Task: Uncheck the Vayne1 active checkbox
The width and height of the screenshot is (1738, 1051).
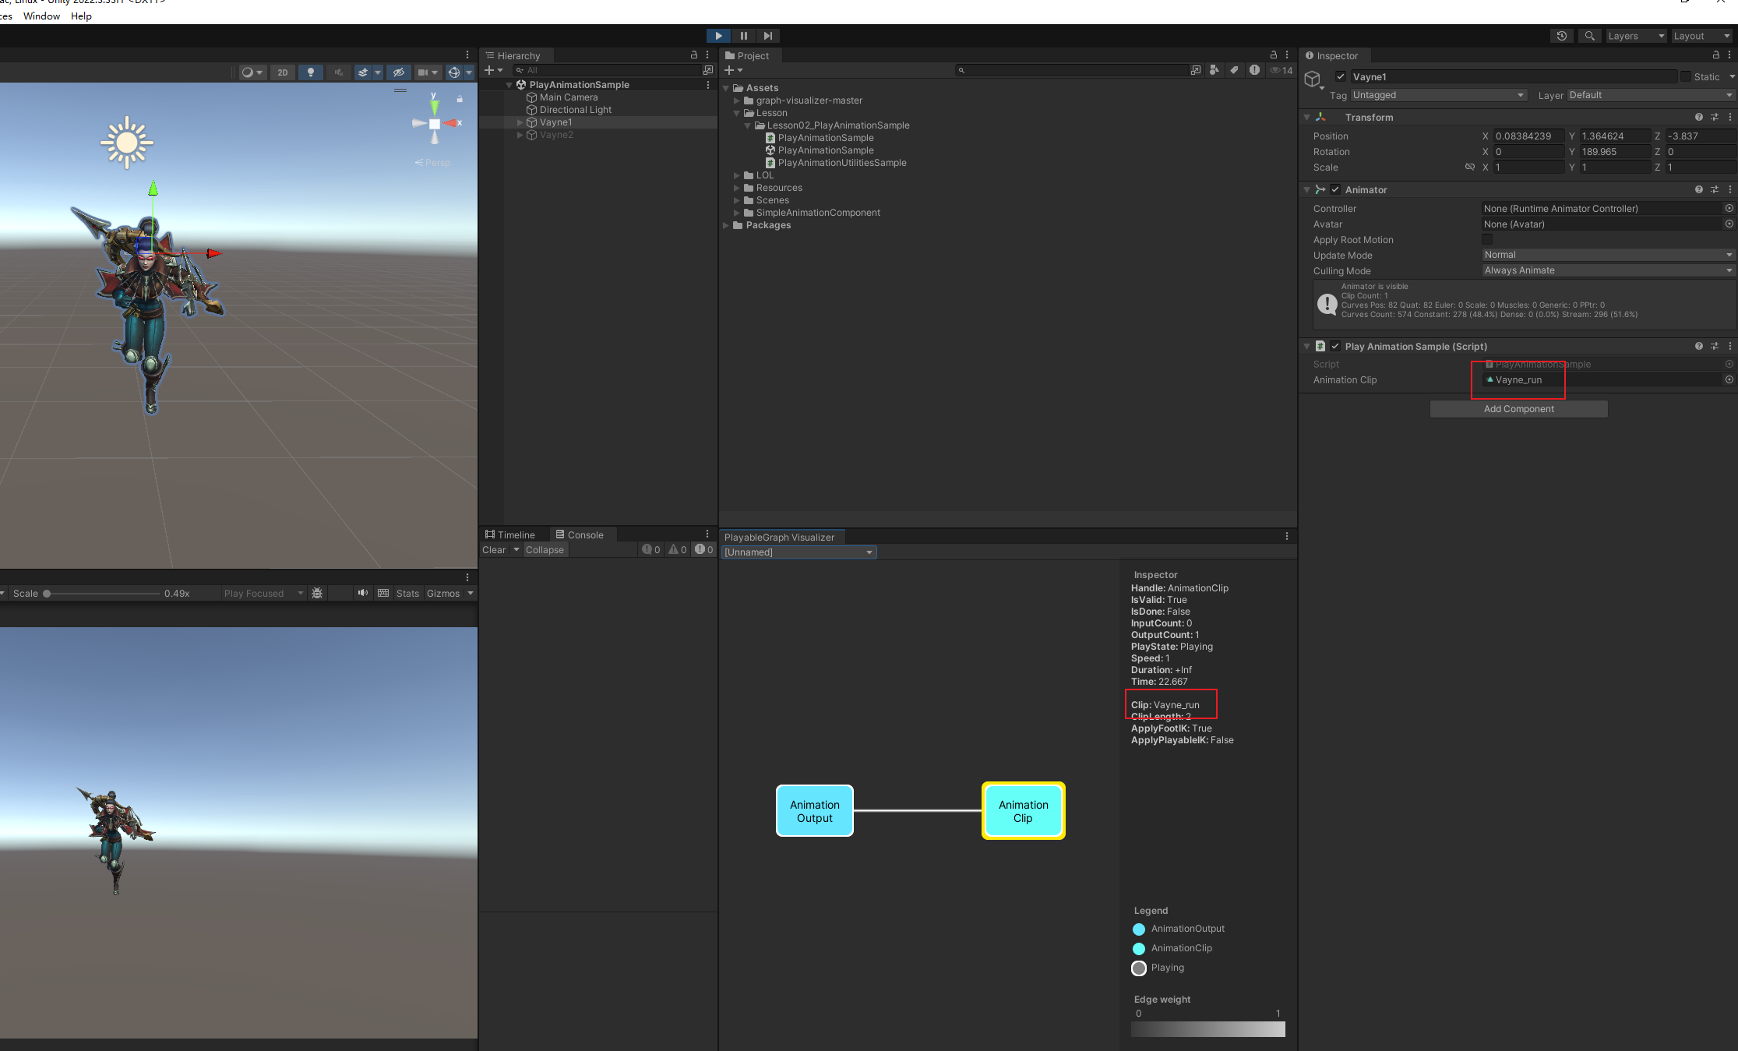Action: point(1341,76)
